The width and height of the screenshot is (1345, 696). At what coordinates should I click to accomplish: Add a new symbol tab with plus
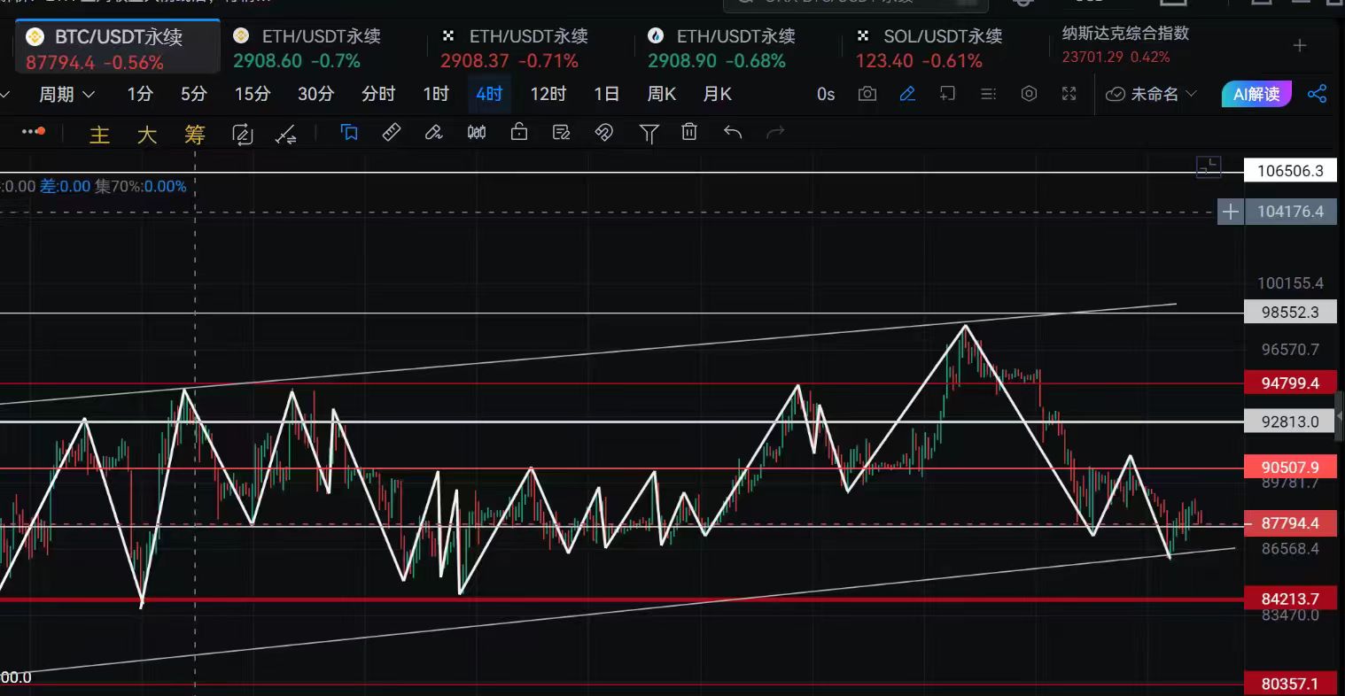coord(1300,46)
